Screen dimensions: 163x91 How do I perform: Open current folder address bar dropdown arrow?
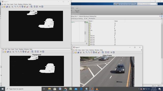pos(160,16)
